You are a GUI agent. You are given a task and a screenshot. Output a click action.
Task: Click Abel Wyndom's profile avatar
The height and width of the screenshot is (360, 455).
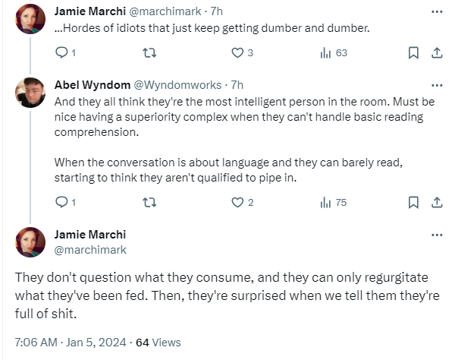[30, 93]
